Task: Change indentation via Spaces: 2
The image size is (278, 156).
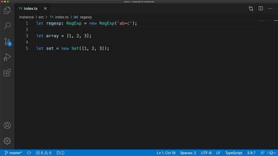Action: 188,153
